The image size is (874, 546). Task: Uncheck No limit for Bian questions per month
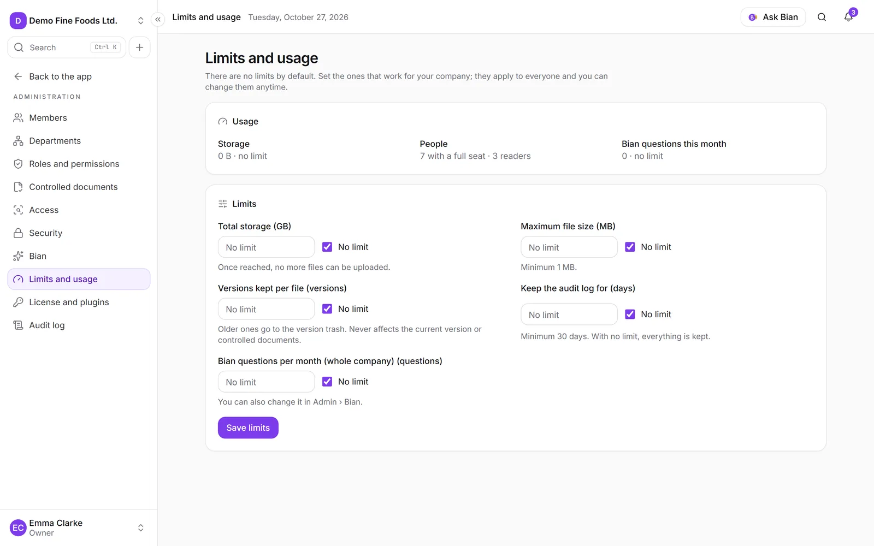click(x=327, y=382)
